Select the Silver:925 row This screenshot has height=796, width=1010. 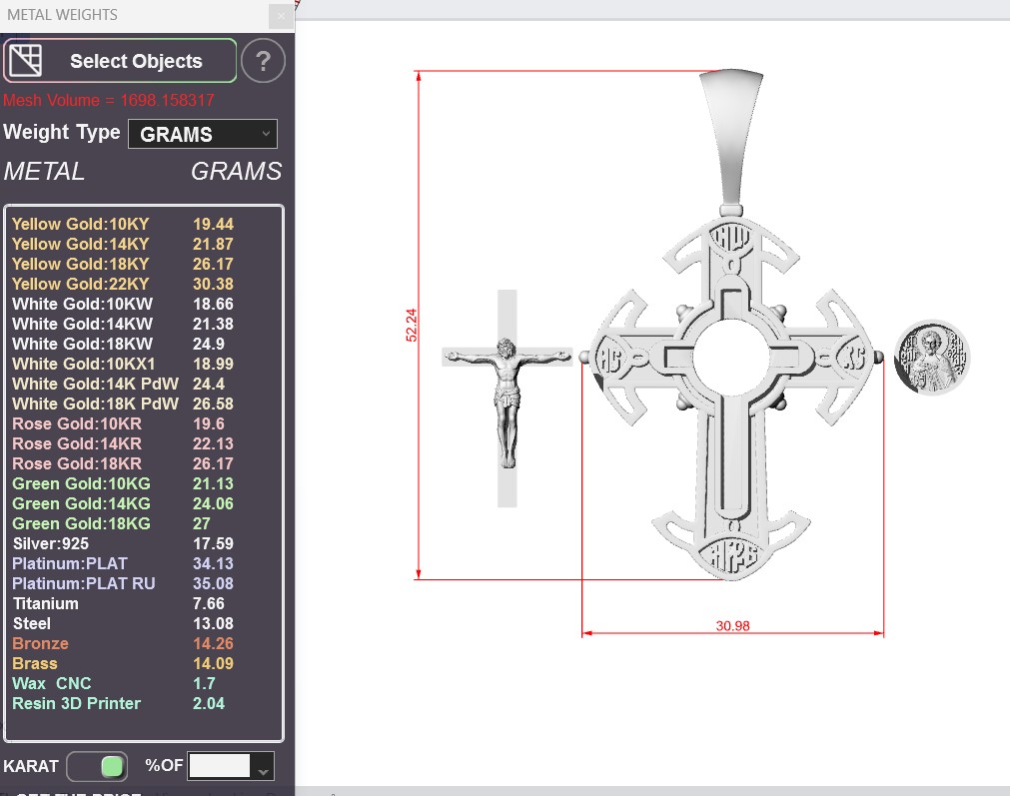tap(123, 543)
